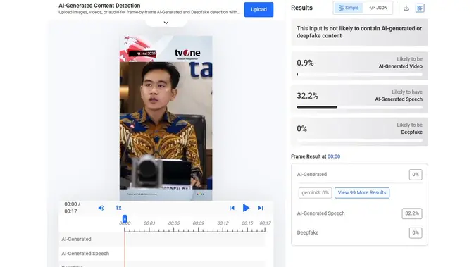This screenshot has width=474, height=267.
Task: Skip to previous frame
Action: pos(232,208)
